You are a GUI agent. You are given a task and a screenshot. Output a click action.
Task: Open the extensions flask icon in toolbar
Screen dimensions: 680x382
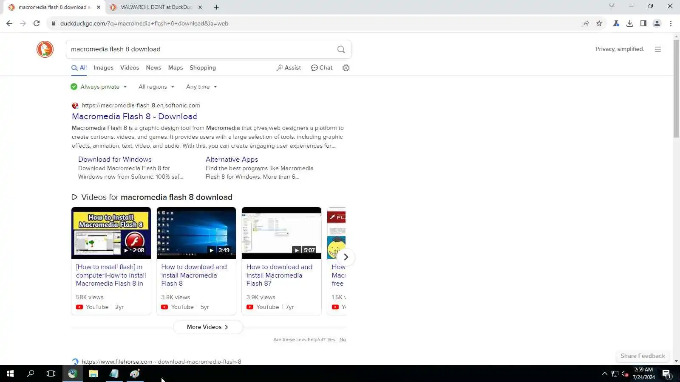point(616,23)
